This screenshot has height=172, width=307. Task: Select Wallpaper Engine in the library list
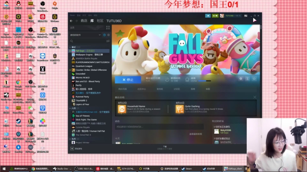click(x=89, y=55)
